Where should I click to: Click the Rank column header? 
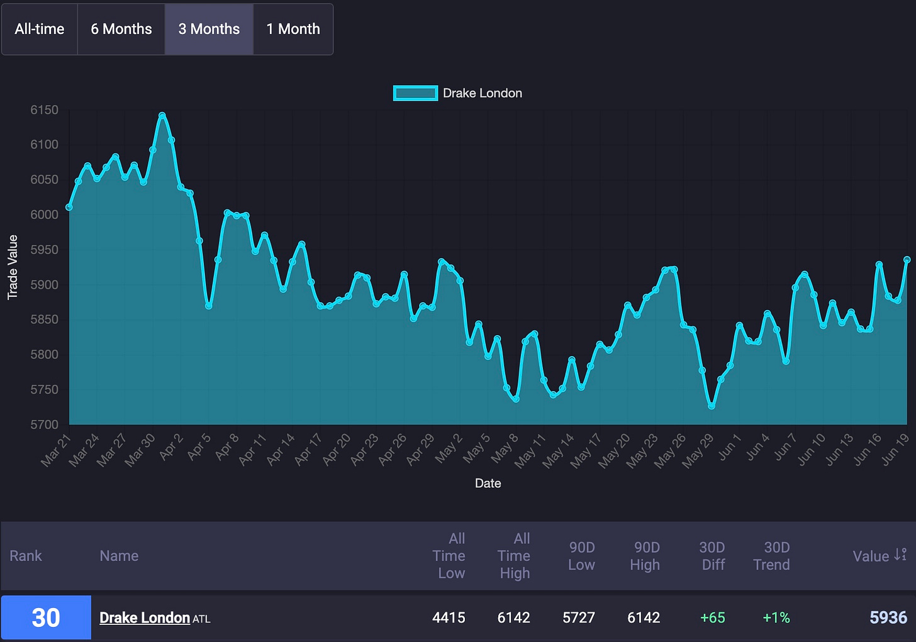click(26, 556)
